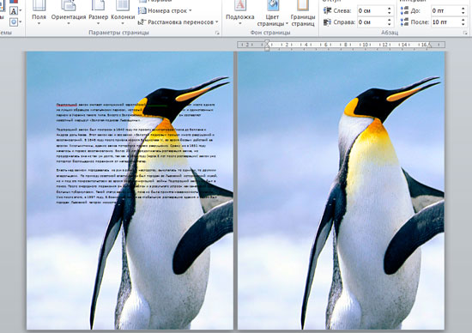This screenshot has width=472, height=333.
Task: Increase the Слева left indent value
Action: 390,9
